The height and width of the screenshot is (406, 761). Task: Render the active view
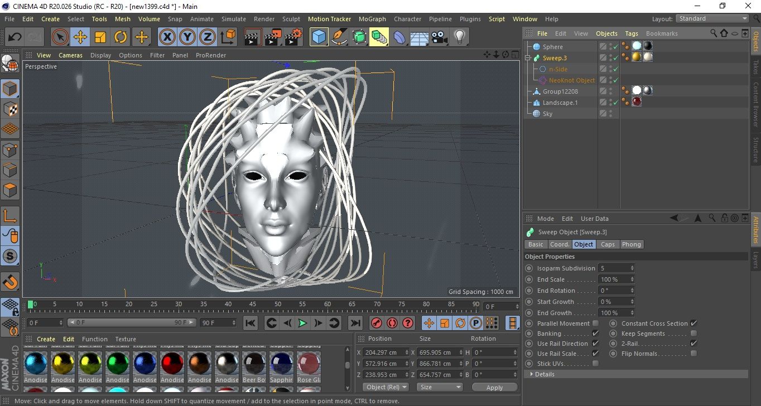click(x=253, y=37)
